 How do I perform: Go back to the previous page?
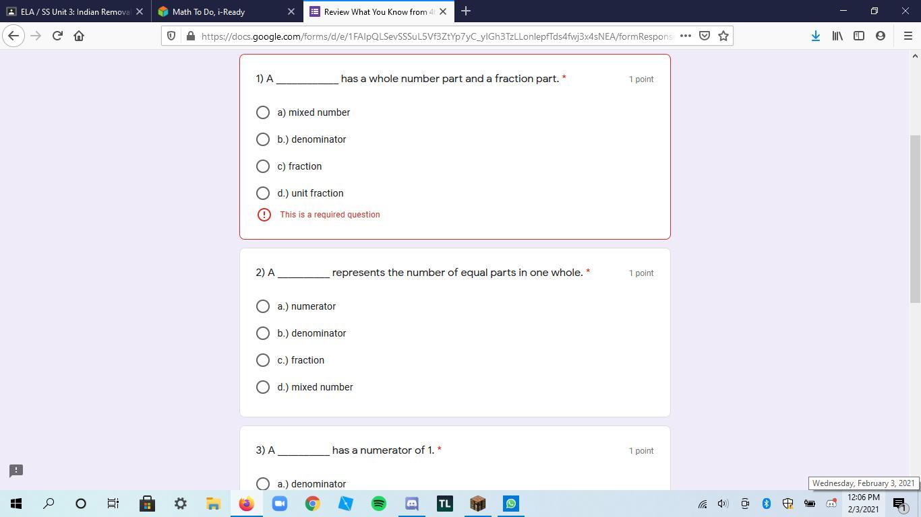(x=13, y=36)
